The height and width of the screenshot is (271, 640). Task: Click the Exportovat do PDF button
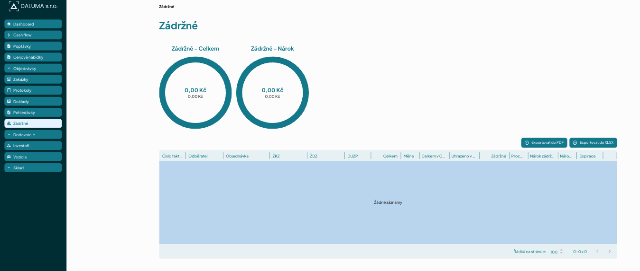pos(544,142)
